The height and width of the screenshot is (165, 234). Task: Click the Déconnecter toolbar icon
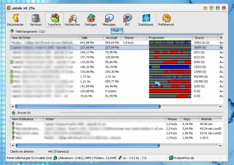click(15, 20)
